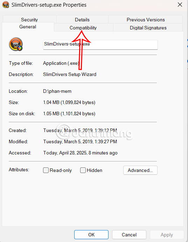Open the Compatibility tab
Image resolution: width=188 pixels, height=242 pixels.
(83, 28)
